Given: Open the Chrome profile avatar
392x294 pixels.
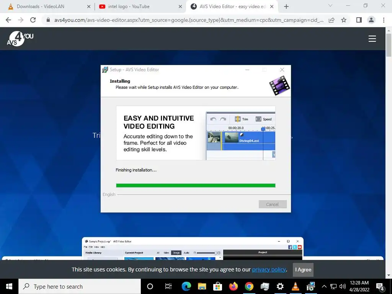Looking at the screenshot, I should pos(371,20).
